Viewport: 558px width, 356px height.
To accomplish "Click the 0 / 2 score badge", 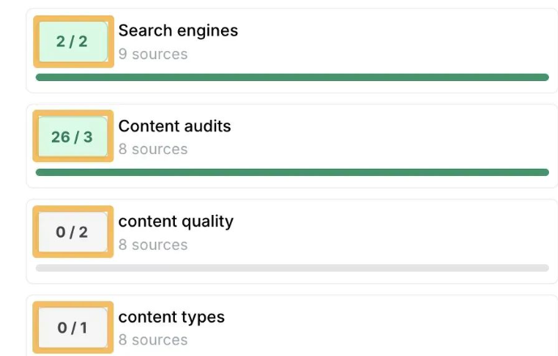I will click(x=73, y=232).
